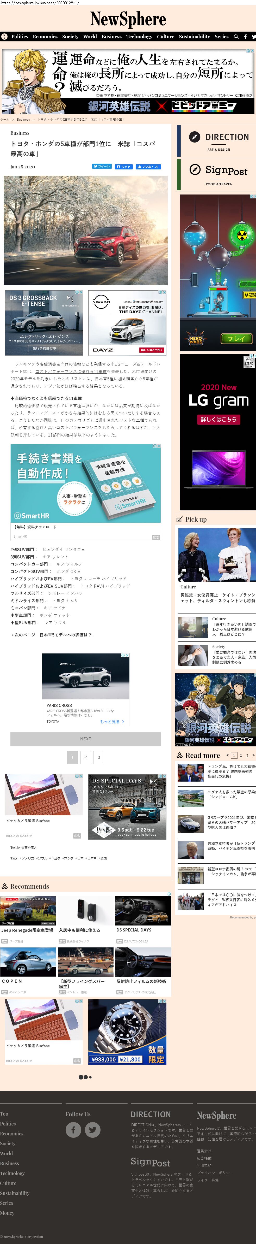
Task: Select page 2 in Read more pager
Action: (x=241, y=755)
